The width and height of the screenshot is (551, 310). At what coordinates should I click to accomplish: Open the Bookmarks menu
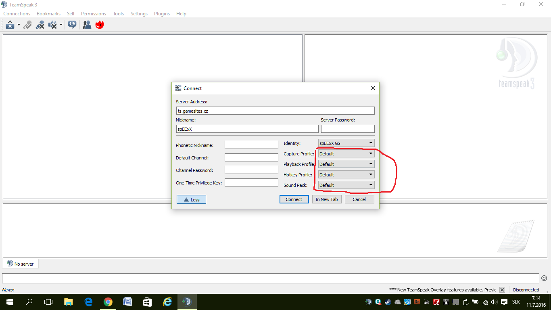[48, 14]
